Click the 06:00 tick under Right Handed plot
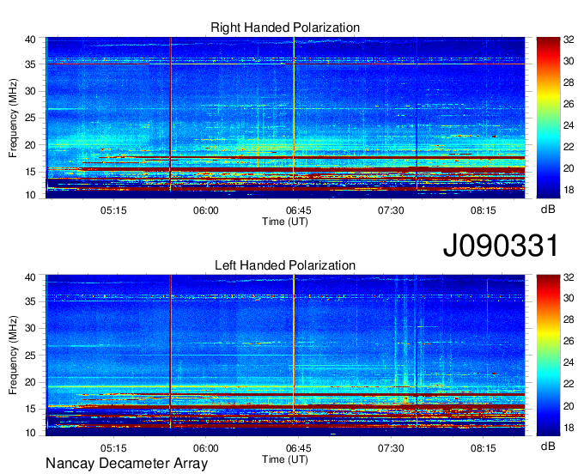The image size is (584, 474). click(x=206, y=210)
